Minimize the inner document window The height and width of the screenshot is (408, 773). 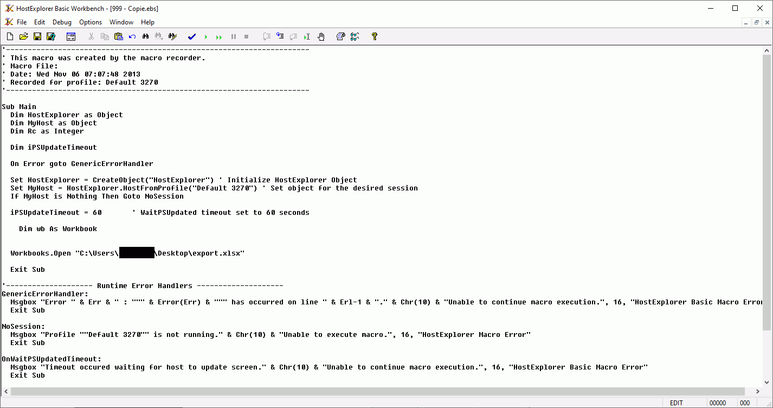746,22
